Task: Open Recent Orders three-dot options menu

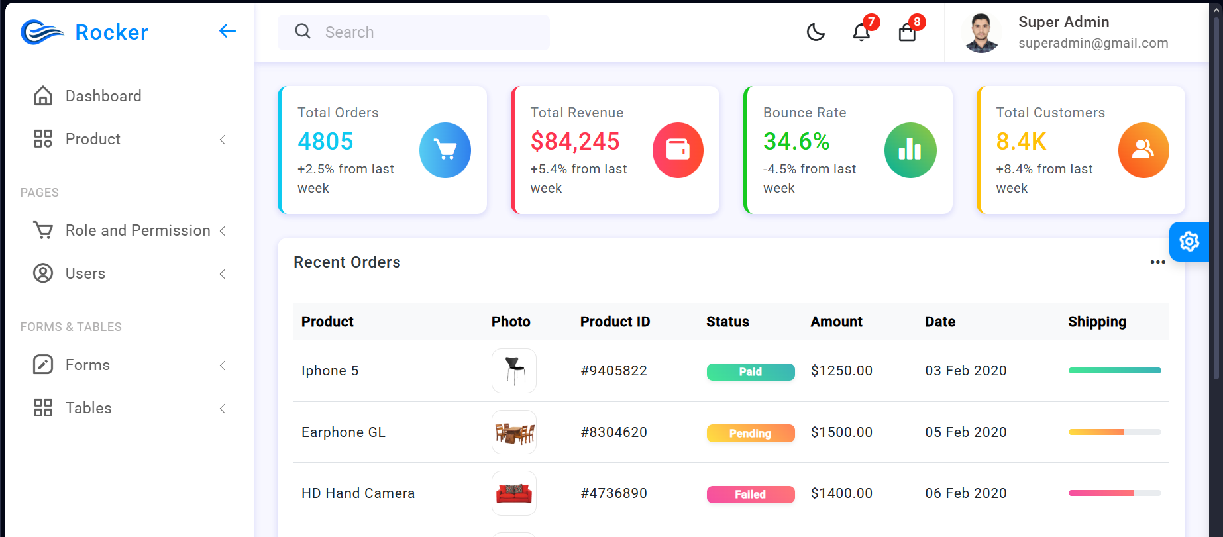Action: tap(1157, 262)
